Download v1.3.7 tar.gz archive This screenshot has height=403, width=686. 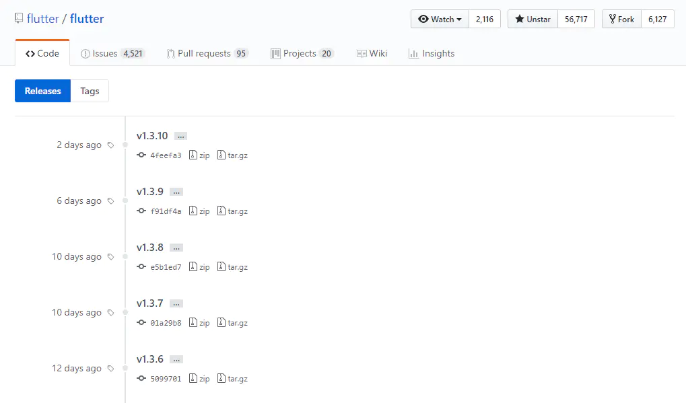[x=232, y=323]
